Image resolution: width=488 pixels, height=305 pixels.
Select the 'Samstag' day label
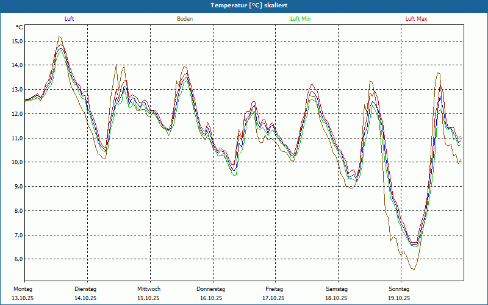point(337,289)
